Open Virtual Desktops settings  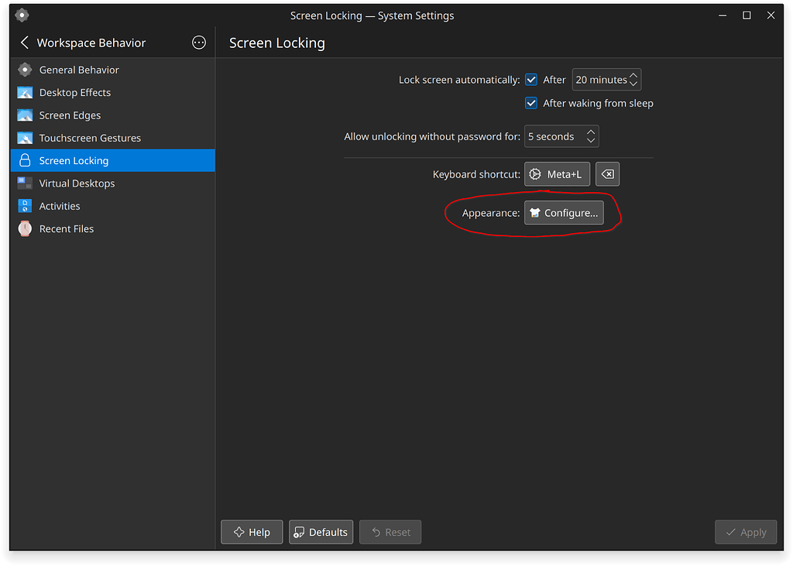coord(76,183)
